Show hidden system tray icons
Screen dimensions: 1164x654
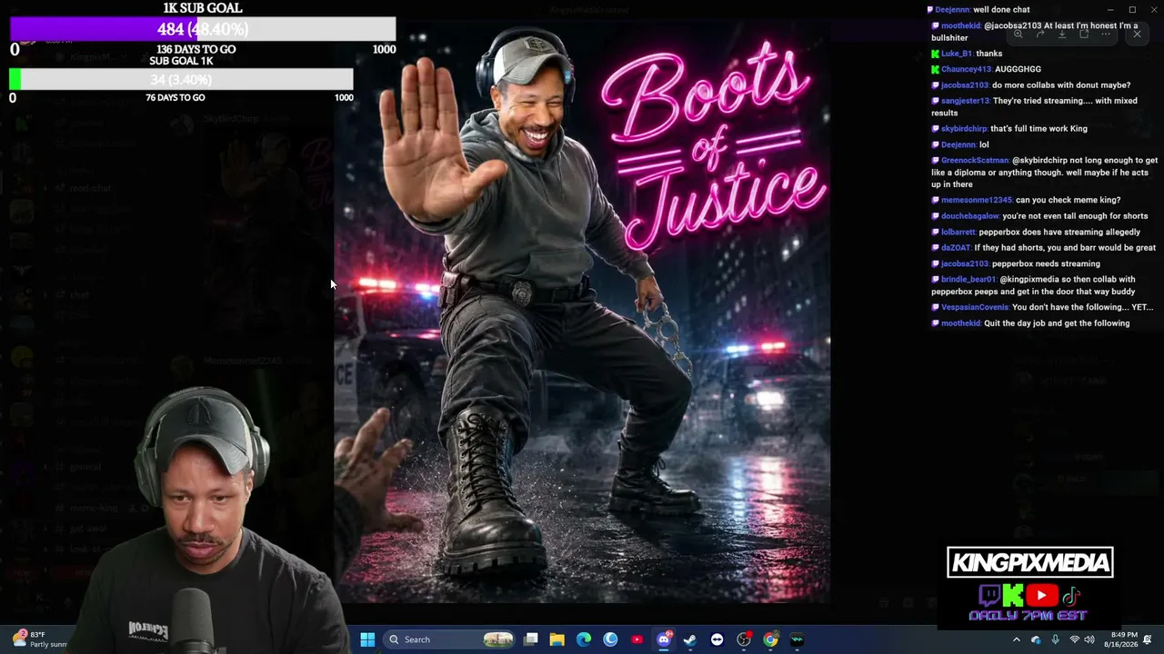click(x=1017, y=639)
